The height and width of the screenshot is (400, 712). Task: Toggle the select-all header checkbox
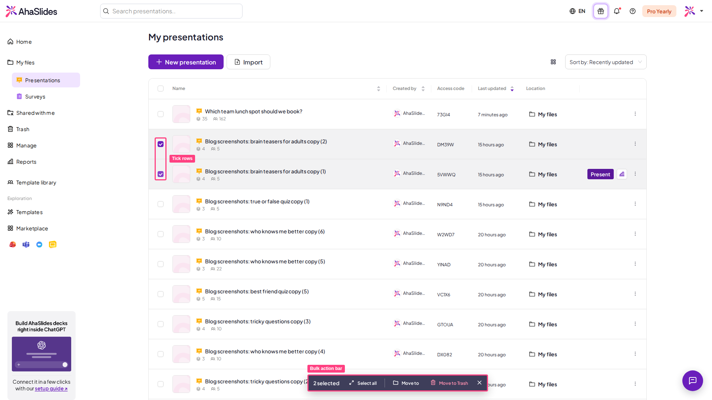point(161,89)
